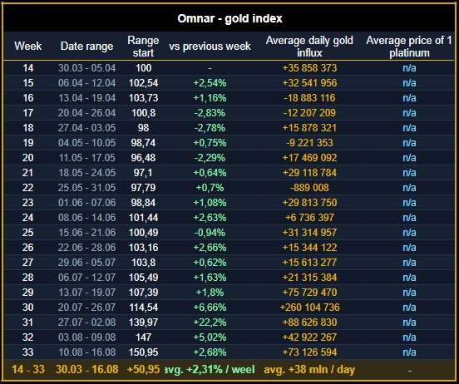Select the +22,2% weekly change value

(x=210, y=322)
